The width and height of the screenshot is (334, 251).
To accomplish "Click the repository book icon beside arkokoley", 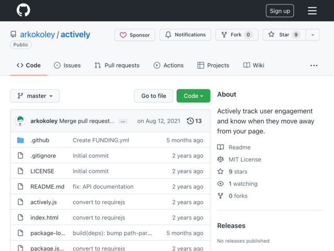I will tap(14, 35).
